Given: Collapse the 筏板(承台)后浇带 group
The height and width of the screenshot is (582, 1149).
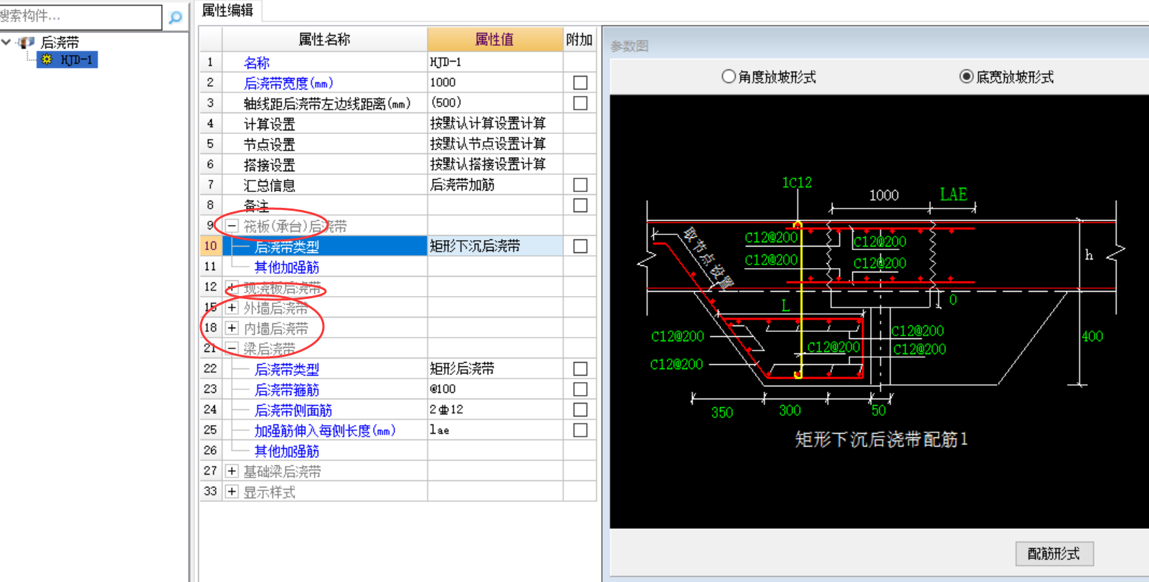Looking at the screenshot, I should click(x=232, y=226).
